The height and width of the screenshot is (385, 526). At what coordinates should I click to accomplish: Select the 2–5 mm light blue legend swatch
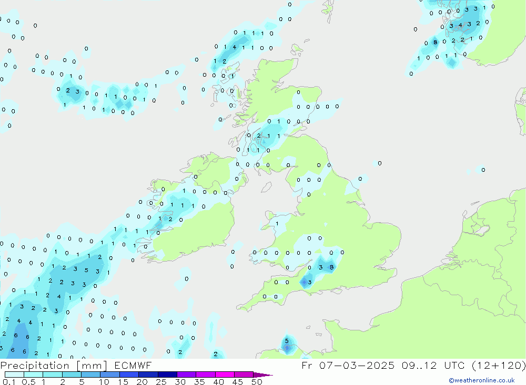click(72, 374)
